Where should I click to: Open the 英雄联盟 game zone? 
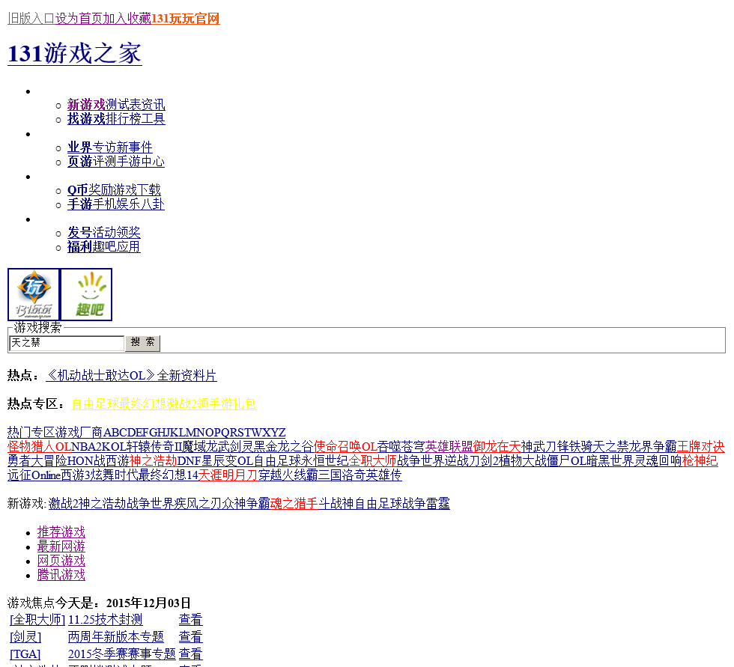(449, 447)
